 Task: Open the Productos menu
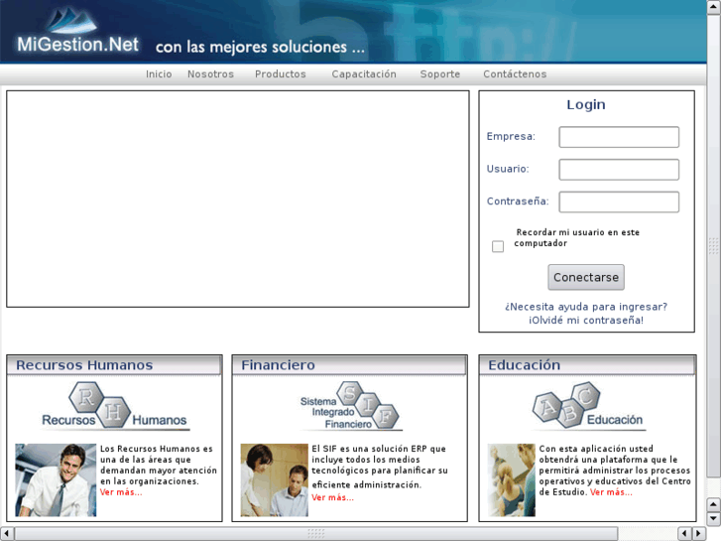281,74
